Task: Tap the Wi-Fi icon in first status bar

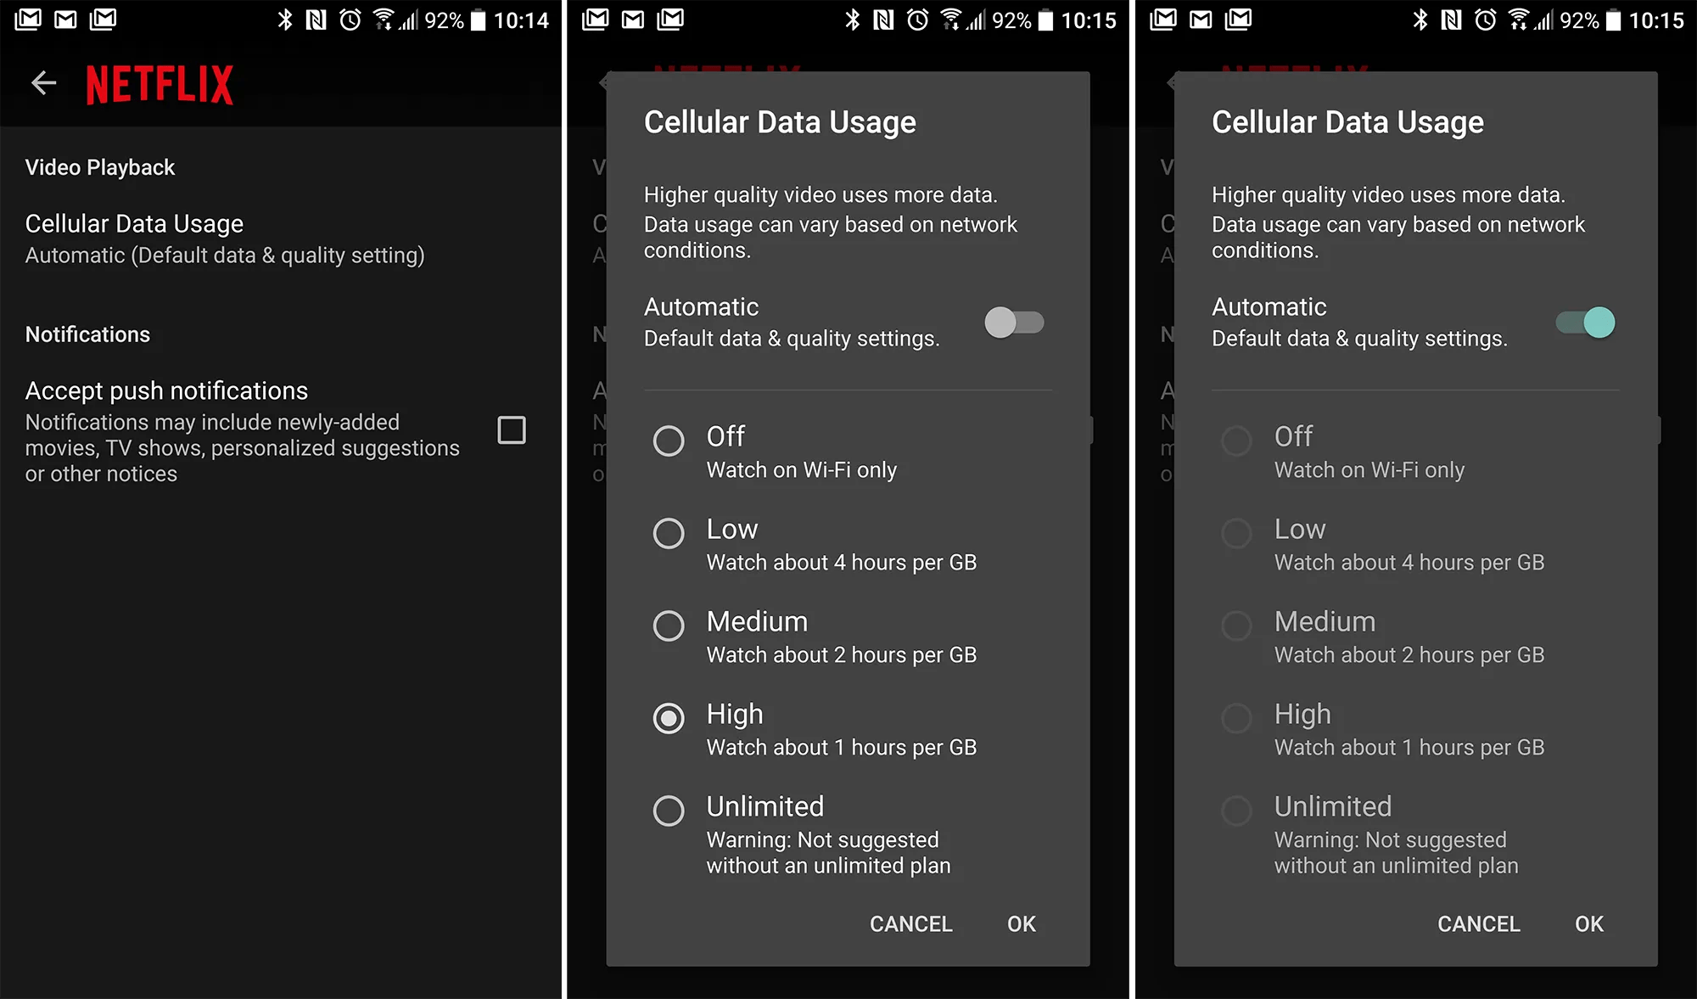Action: pos(384,20)
